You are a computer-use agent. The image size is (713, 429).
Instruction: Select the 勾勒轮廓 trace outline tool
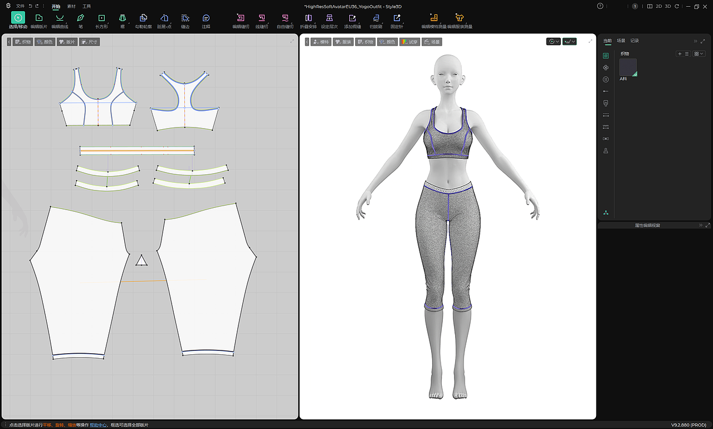(143, 21)
